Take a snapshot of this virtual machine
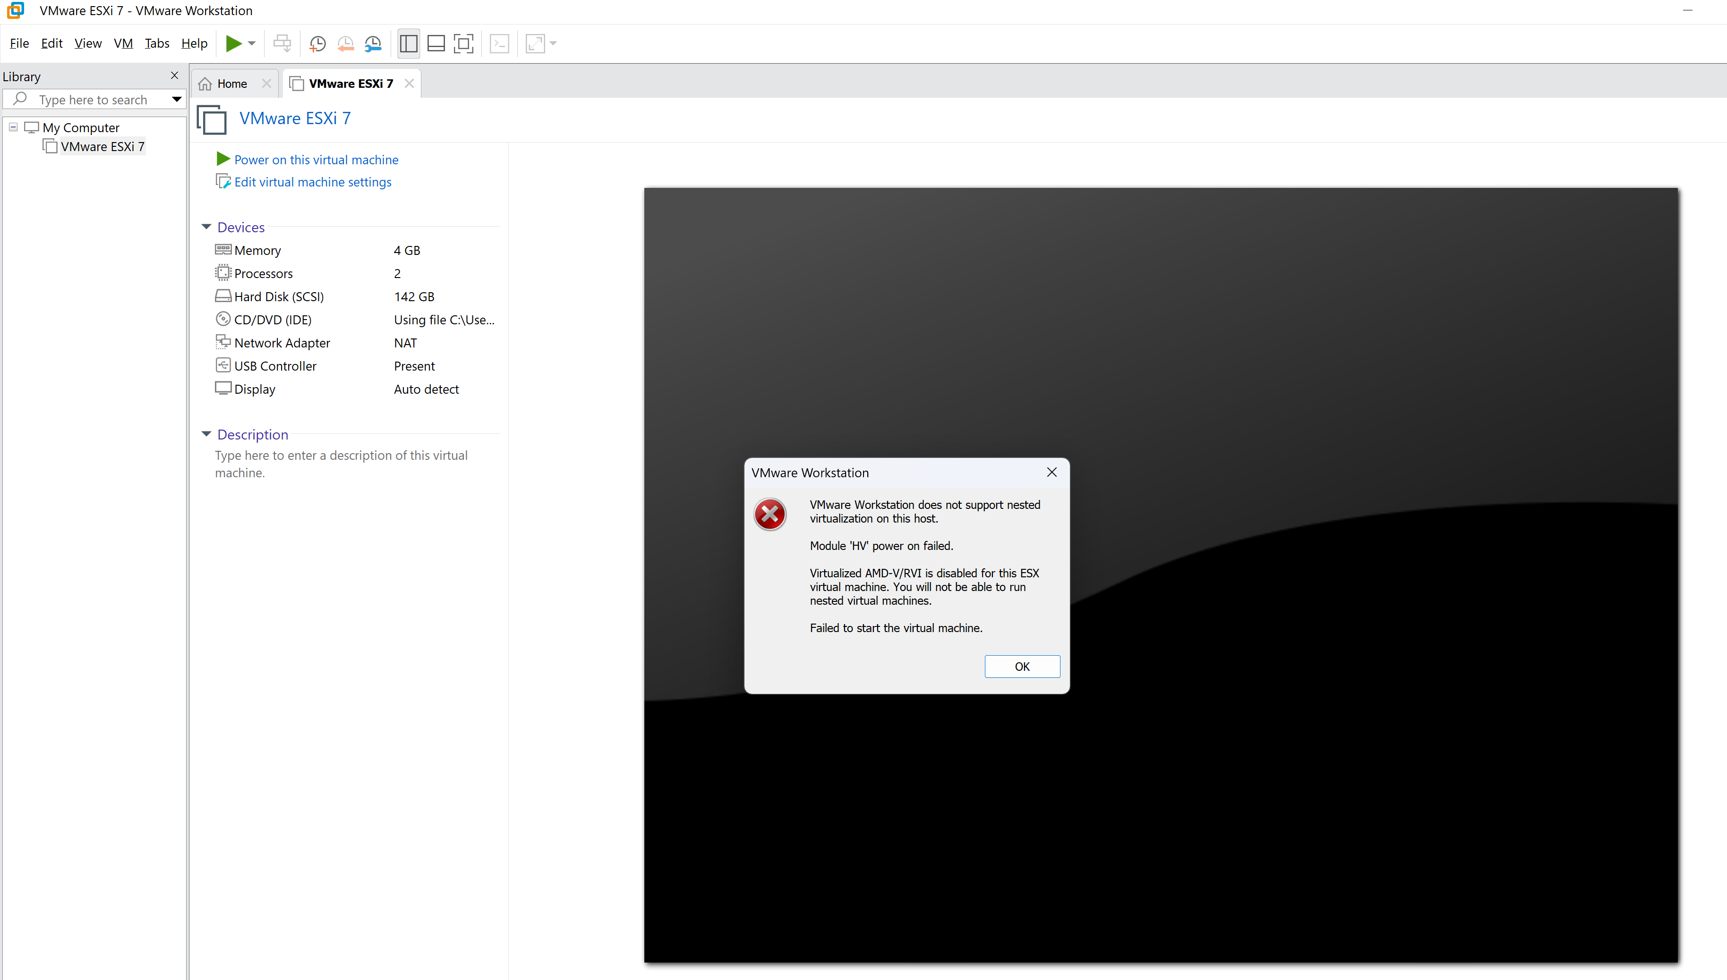Screen dimensions: 1727x980 (x=317, y=44)
